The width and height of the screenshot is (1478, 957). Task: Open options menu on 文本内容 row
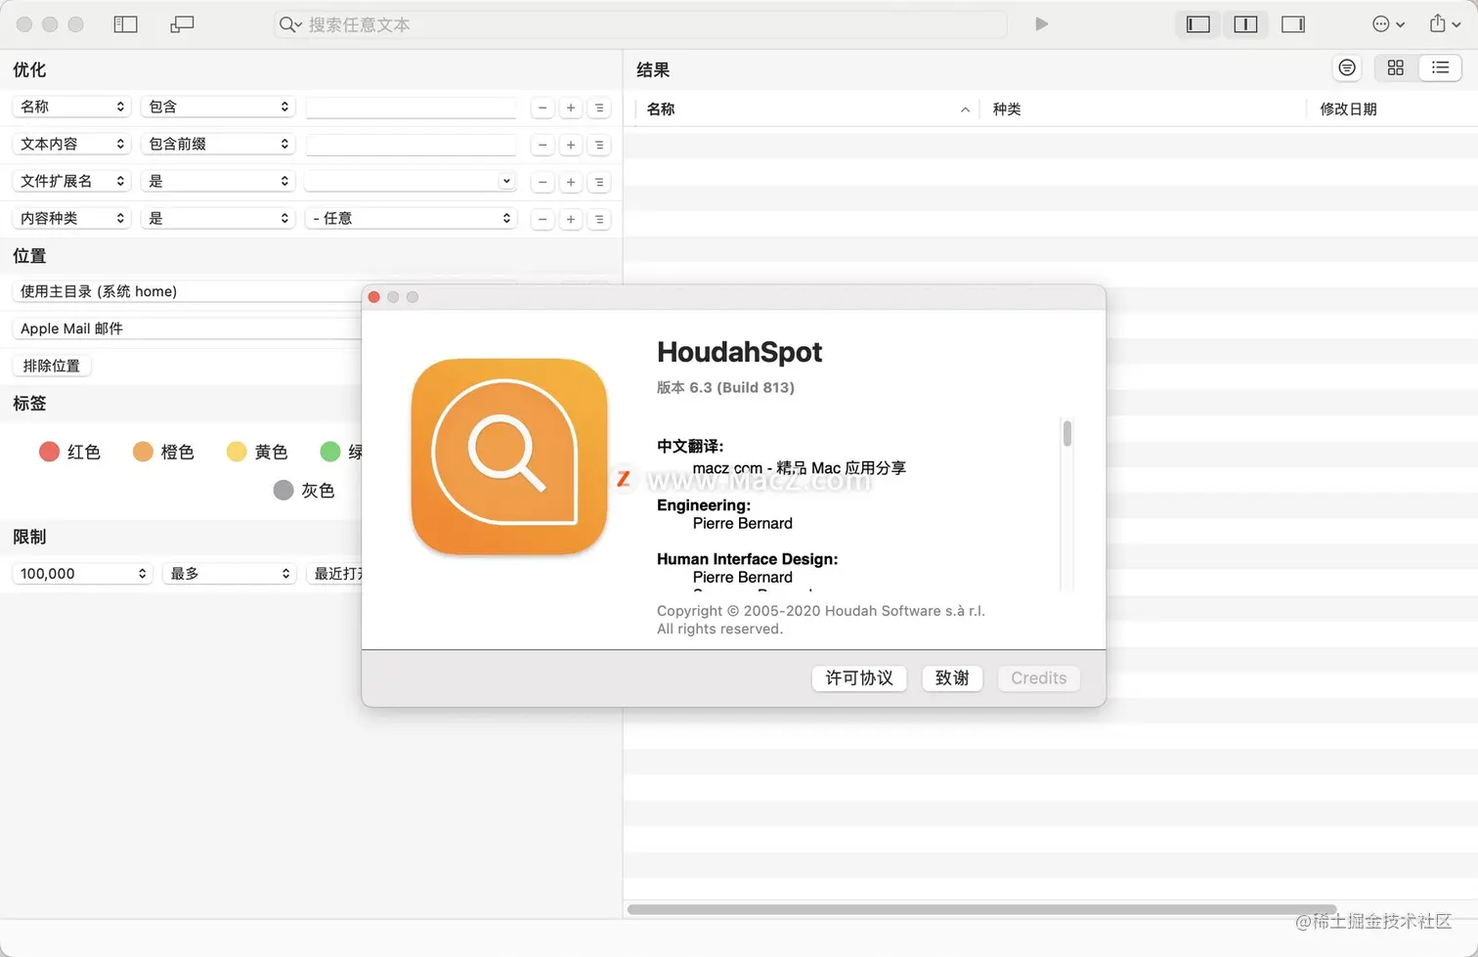(x=599, y=145)
